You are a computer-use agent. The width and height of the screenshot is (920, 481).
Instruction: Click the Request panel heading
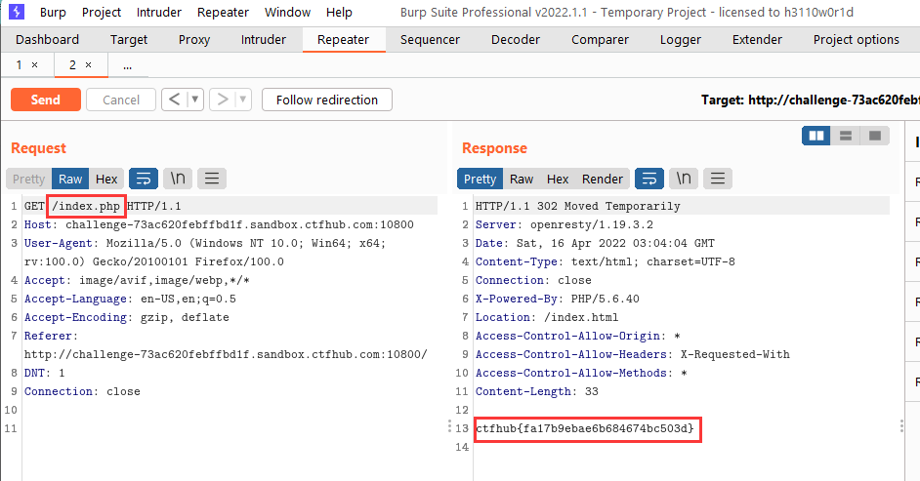tap(39, 148)
